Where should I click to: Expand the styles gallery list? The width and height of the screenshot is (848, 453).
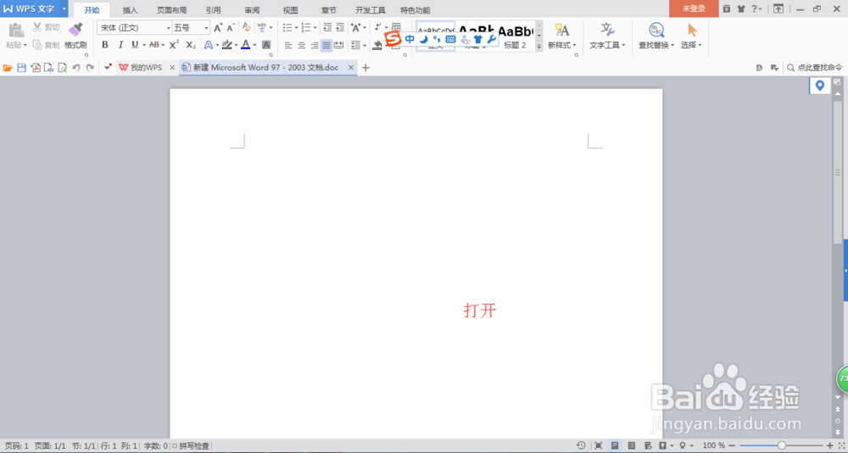pyautogui.click(x=539, y=48)
